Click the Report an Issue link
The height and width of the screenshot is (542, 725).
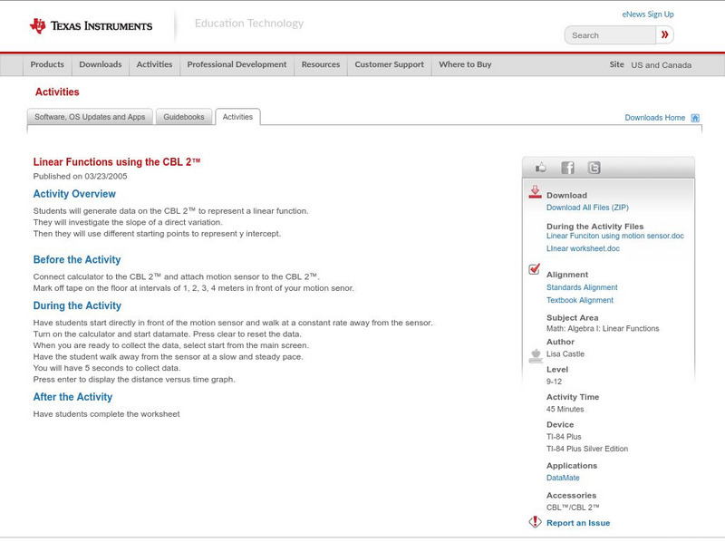578,523
